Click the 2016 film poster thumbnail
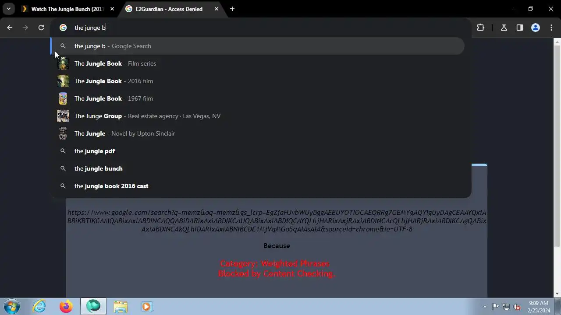 coord(63,81)
